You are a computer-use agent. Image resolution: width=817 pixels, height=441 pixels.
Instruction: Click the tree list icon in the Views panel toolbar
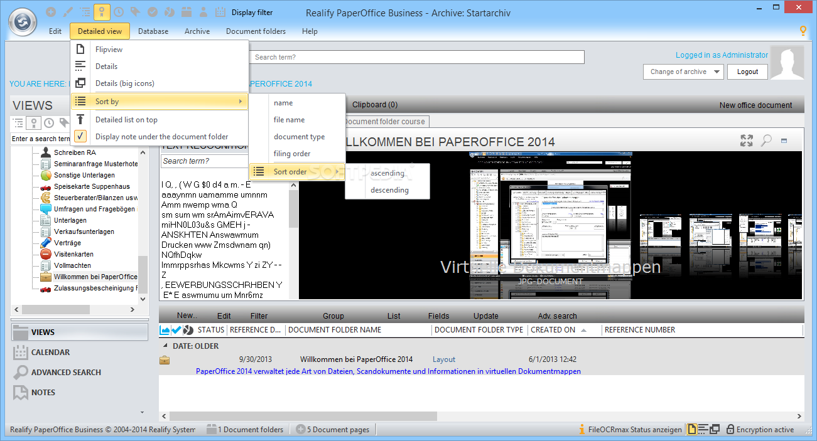pyautogui.click(x=18, y=123)
